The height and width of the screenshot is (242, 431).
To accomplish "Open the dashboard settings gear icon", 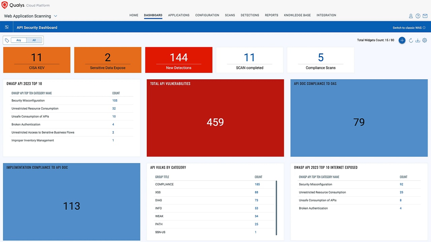I will tap(424, 40).
